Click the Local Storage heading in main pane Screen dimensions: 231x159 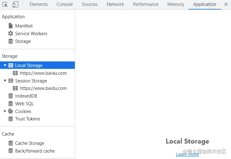click(x=187, y=141)
